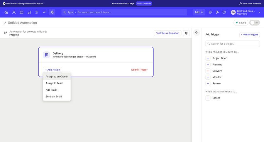This screenshot has width=264, height=142.
Task: Click the Delete Trigger link
Action: pyautogui.click(x=139, y=70)
